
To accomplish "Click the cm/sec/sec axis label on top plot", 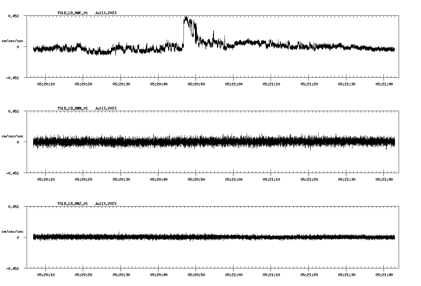I will pyautogui.click(x=12, y=41).
